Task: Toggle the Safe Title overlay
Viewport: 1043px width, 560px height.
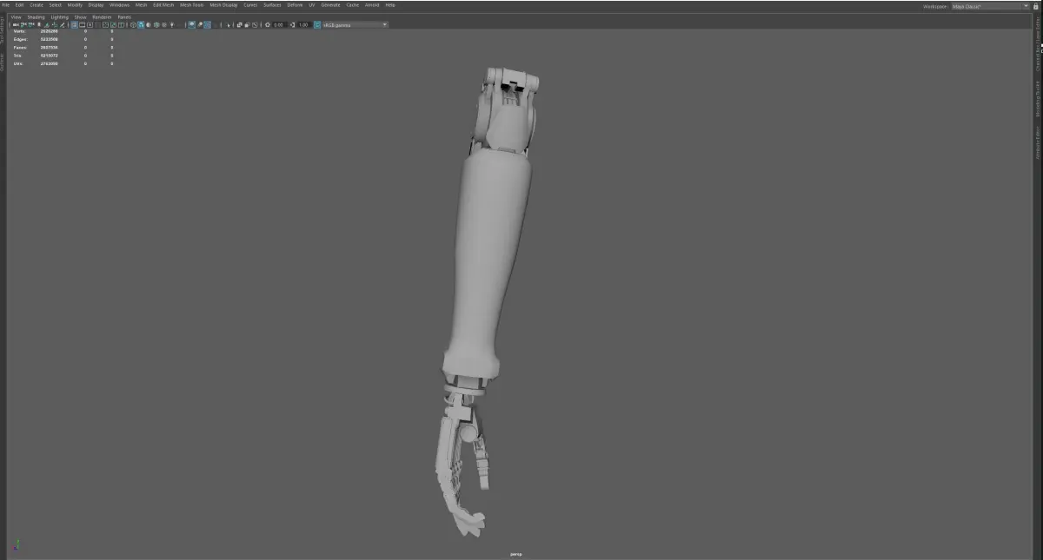Action: pos(121,24)
